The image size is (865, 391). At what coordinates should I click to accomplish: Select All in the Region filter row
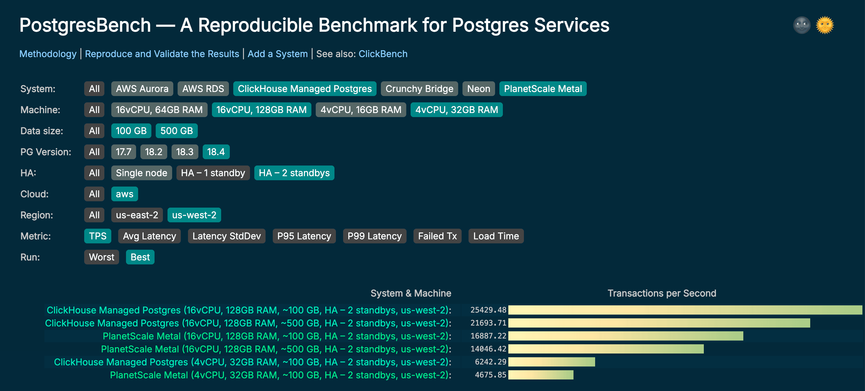pyautogui.click(x=94, y=215)
